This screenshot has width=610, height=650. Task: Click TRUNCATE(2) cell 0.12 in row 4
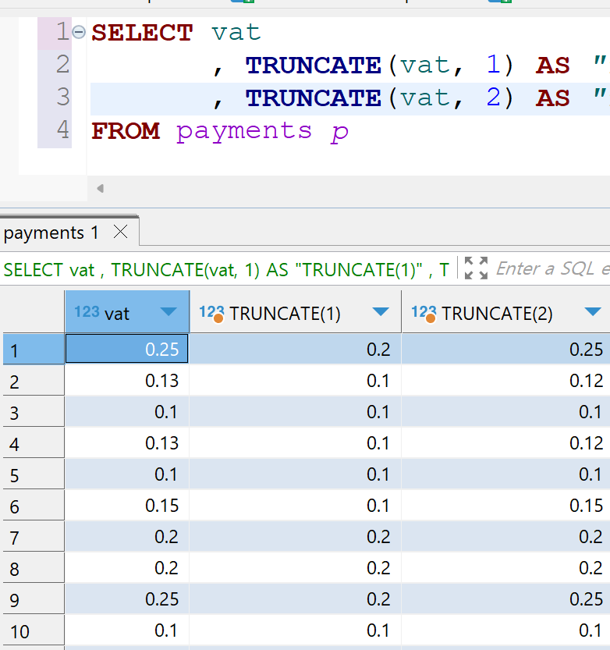pyautogui.click(x=506, y=442)
